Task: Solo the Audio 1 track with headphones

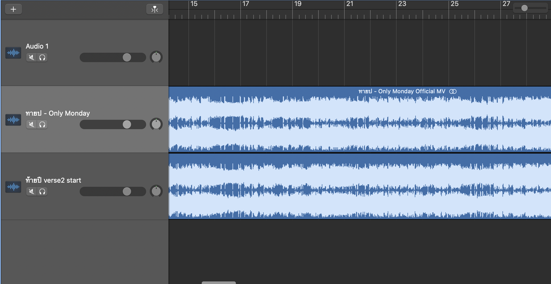Action: pos(42,57)
